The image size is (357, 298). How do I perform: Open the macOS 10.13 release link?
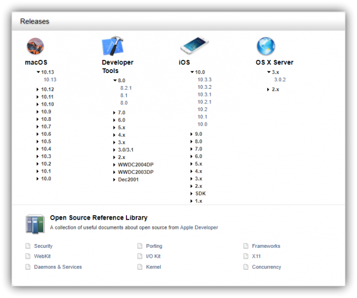point(50,80)
